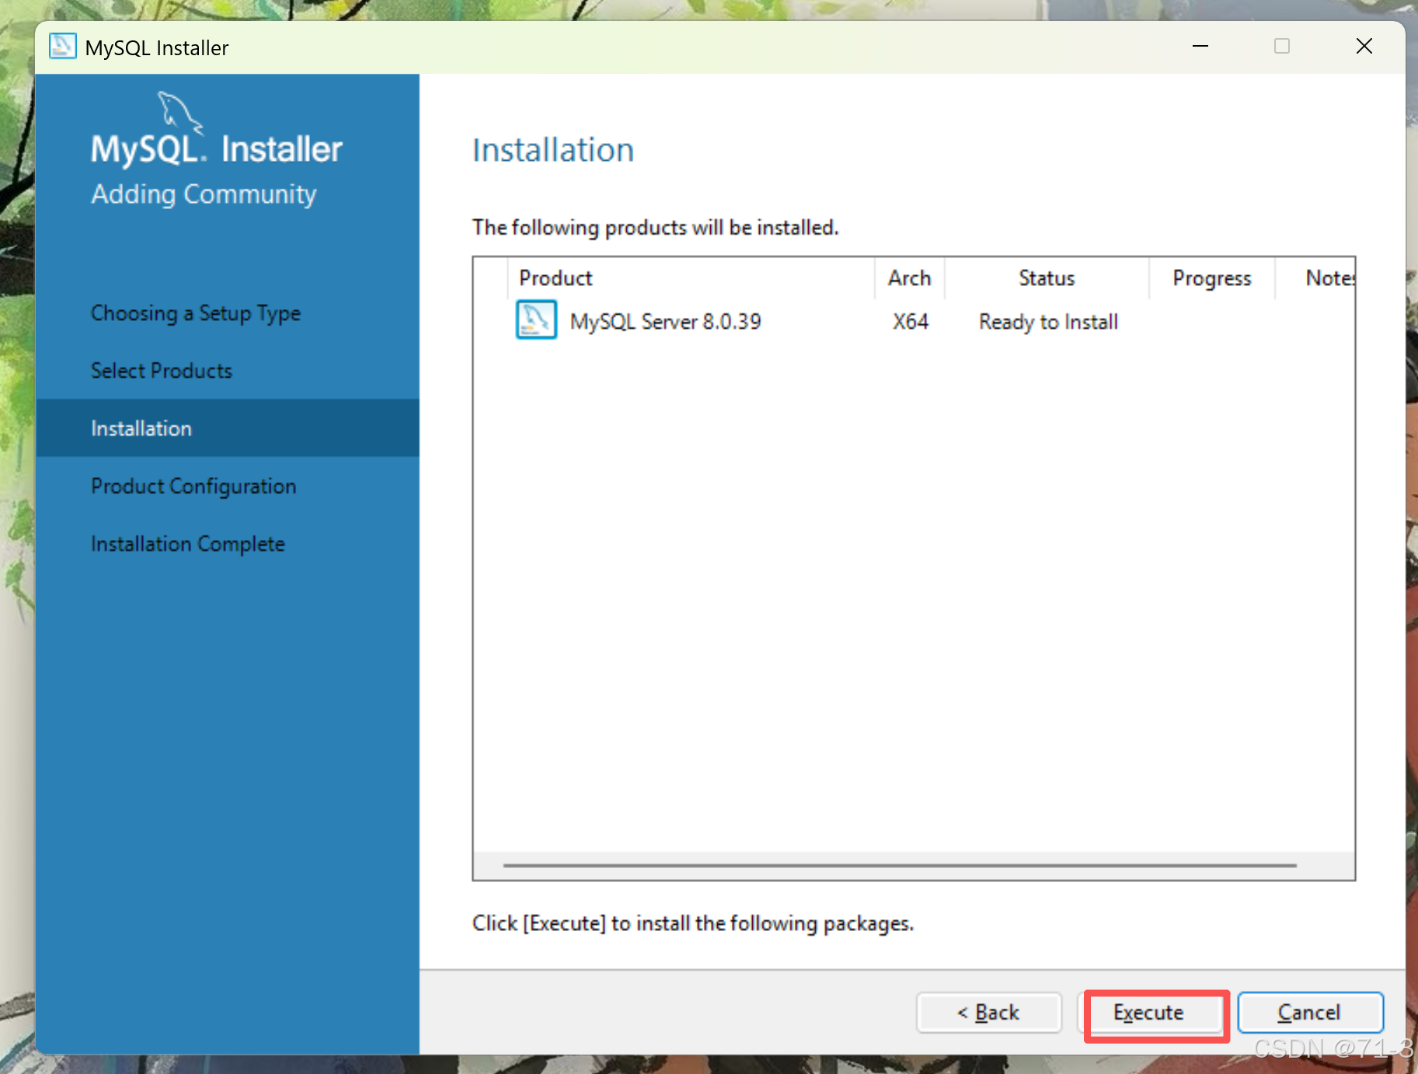This screenshot has width=1418, height=1074.
Task: Click the MySQL Installer title bar icon
Action: [63, 47]
